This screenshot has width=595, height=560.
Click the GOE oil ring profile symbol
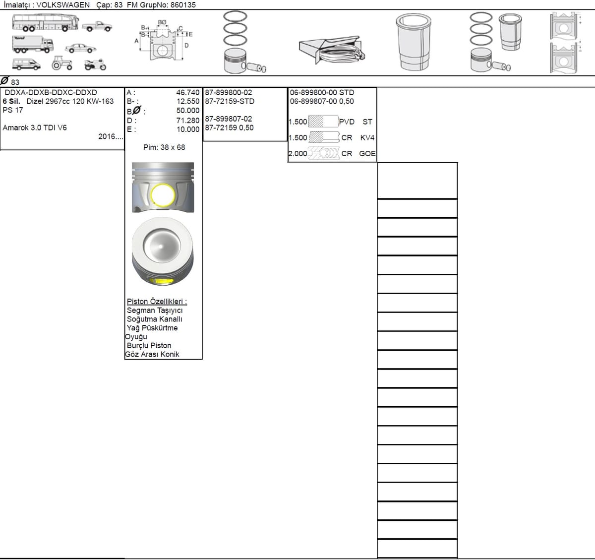point(323,153)
